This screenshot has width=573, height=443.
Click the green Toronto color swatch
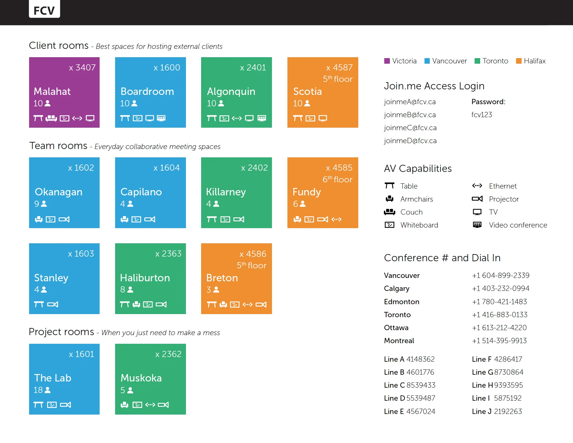pyautogui.click(x=477, y=61)
